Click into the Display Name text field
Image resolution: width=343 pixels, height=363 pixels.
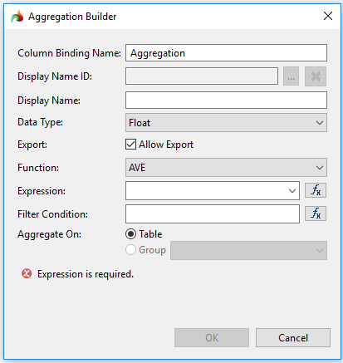[226, 100]
